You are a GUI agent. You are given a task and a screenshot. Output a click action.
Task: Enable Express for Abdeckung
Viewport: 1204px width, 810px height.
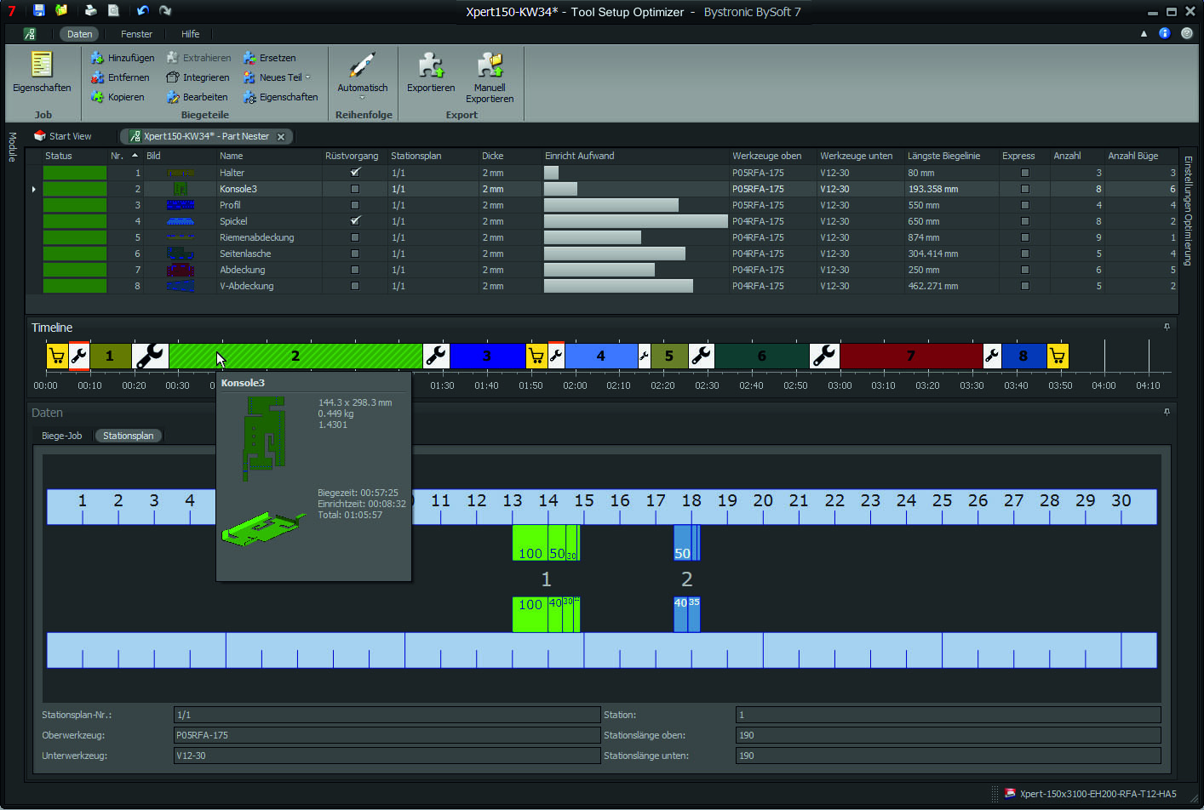1025,270
